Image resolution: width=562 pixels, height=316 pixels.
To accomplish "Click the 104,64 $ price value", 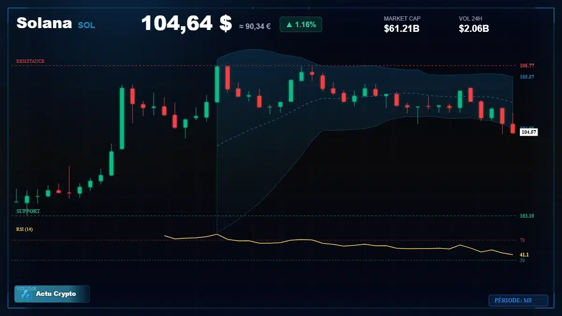I will [x=186, y=23].
